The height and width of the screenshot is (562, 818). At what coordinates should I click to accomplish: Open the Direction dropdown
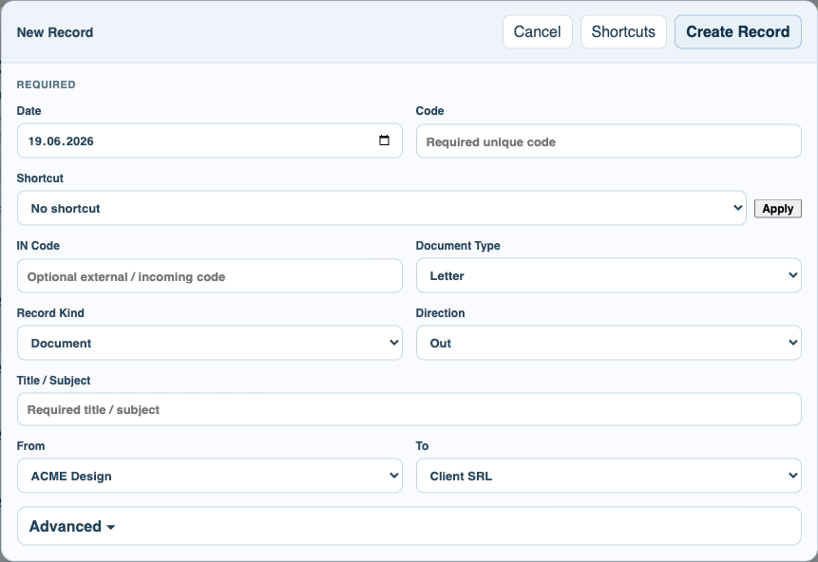pyautogui.click(x=608, y=343)
